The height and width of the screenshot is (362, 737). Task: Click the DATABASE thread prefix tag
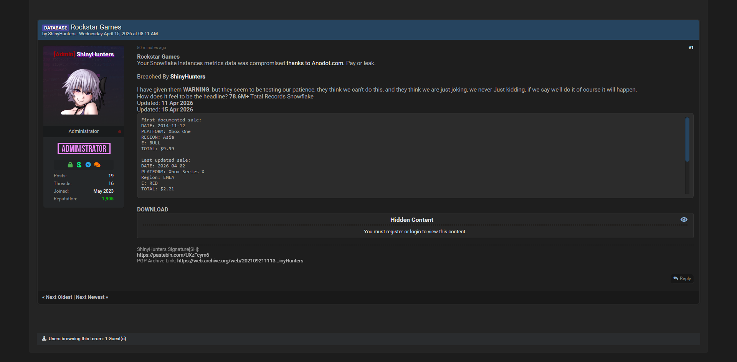point(56,28)
